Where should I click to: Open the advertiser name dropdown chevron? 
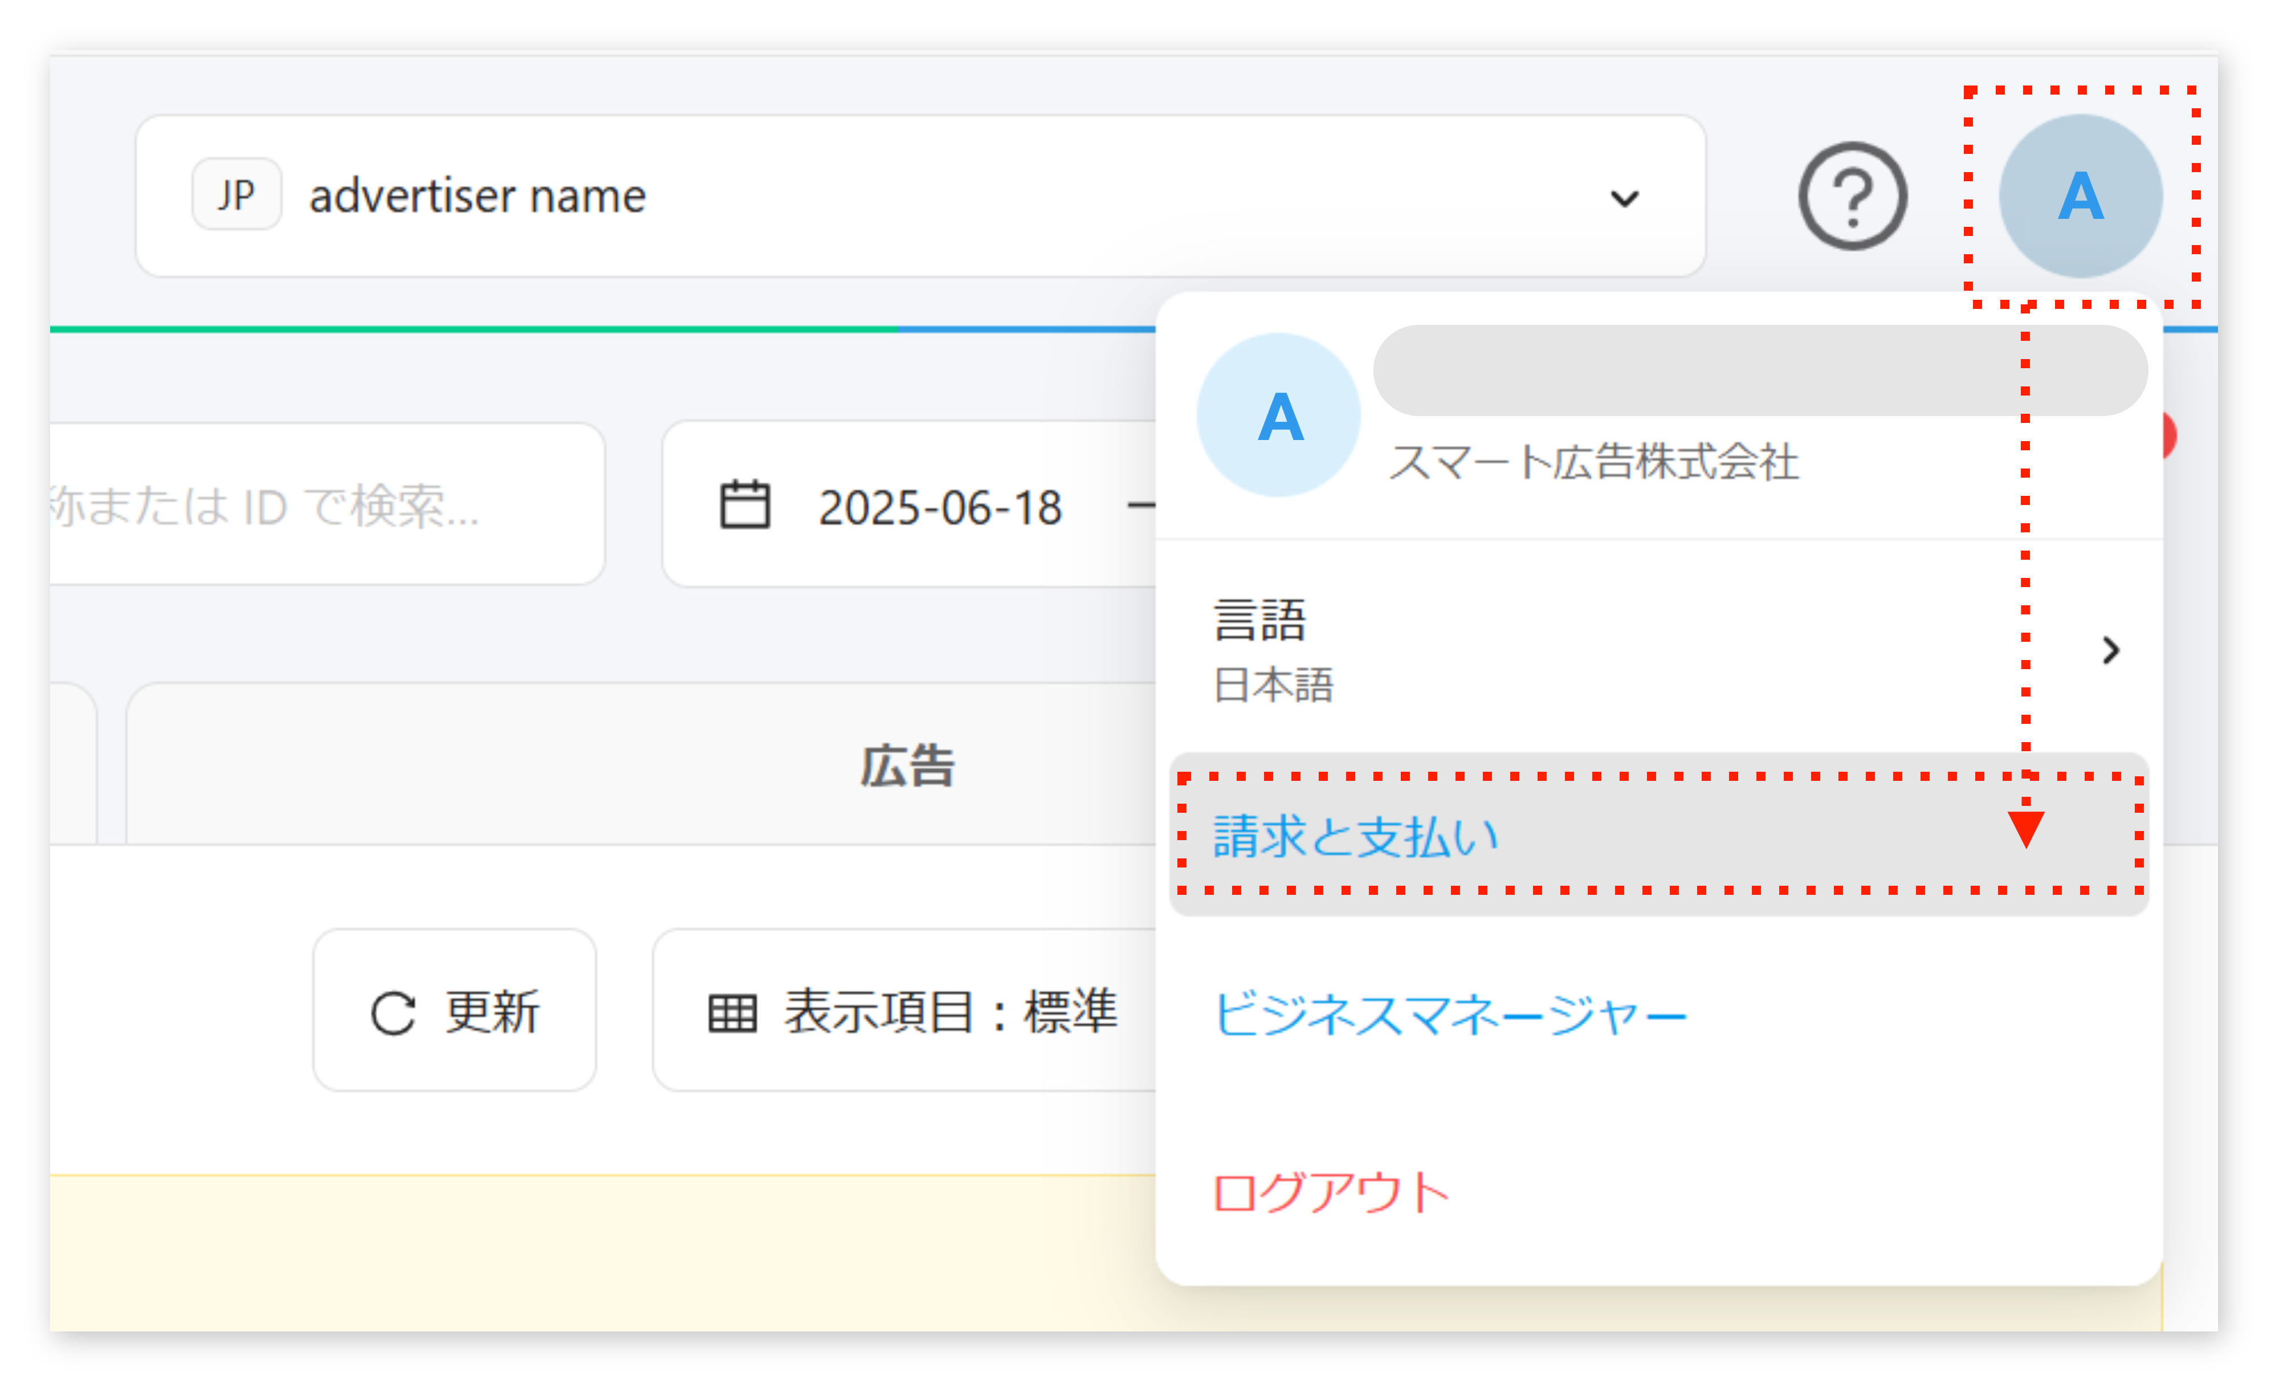1625,198
